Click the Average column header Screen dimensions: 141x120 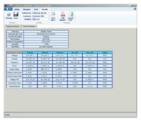click(x=30, y=53)
